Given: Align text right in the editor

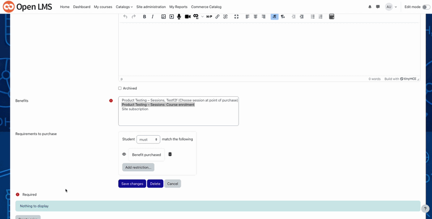Looking at the screenshot, I should coord(264,17).
